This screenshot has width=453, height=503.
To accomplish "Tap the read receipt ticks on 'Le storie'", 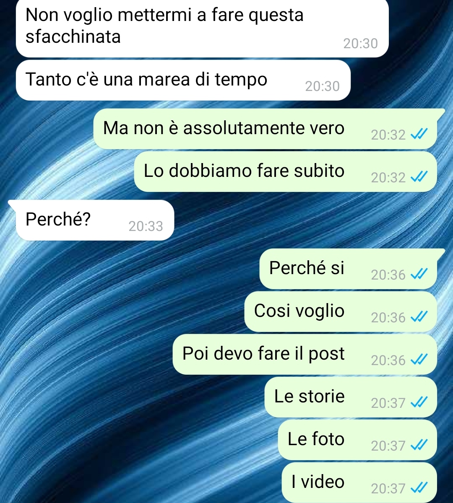I will (x=419, y=402).
